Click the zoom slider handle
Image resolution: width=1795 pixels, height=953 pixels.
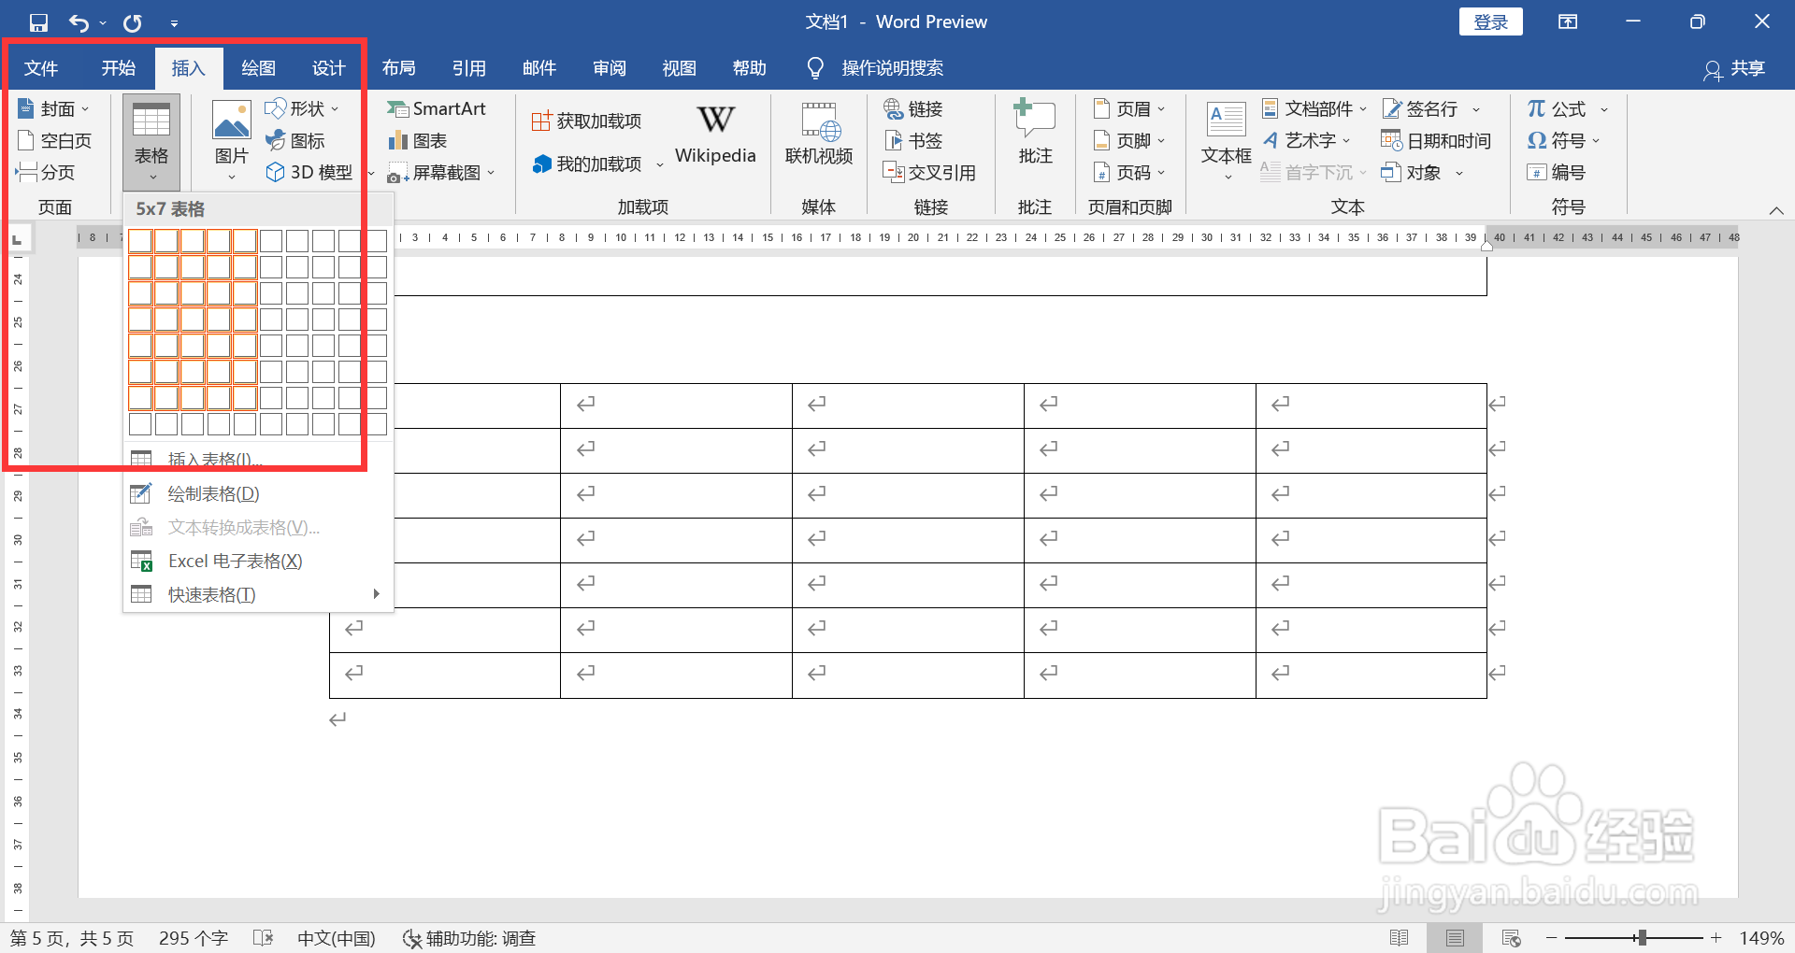tap(1642, 938)
